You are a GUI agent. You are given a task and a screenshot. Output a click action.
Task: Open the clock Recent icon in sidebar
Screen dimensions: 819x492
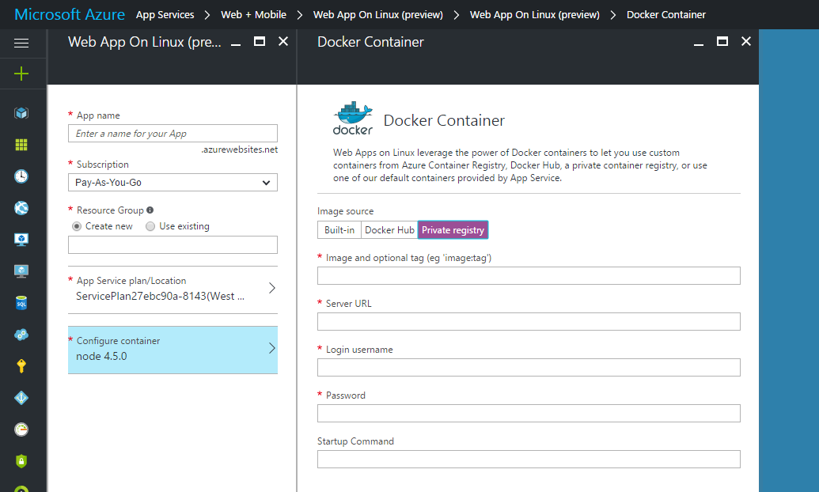[21, 176]
